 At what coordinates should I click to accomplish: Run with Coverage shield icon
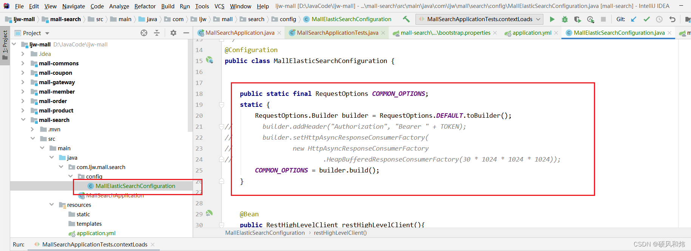click(577, 19)
